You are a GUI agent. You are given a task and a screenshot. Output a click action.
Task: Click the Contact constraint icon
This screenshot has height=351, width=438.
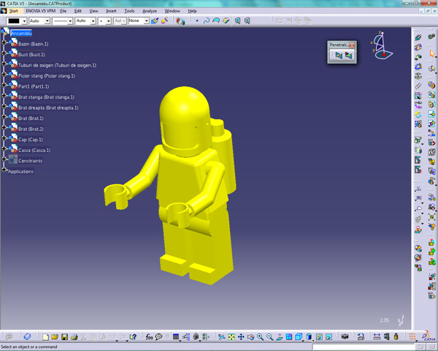point(418,47)
